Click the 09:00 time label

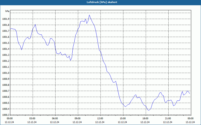(x=77, y=118)
